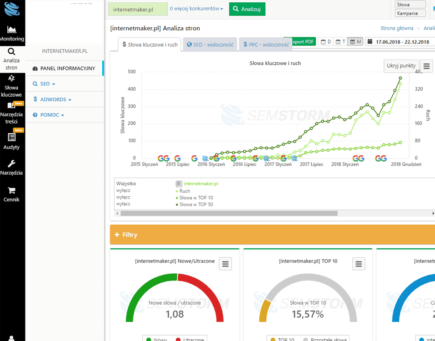Click the site thumbnail preview
The height and width of the screenshot is (341, 435).
(x=65, y=22)
